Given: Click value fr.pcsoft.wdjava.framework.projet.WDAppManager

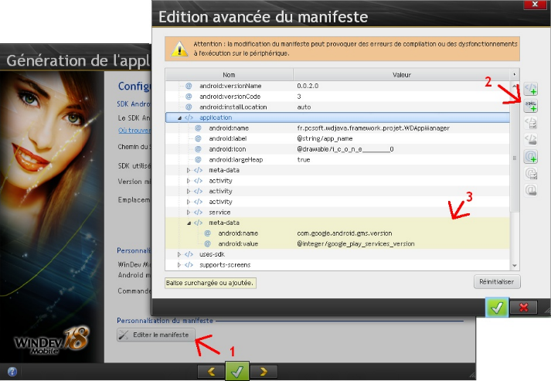Looking at the screenshot, I should pos(373,128).
